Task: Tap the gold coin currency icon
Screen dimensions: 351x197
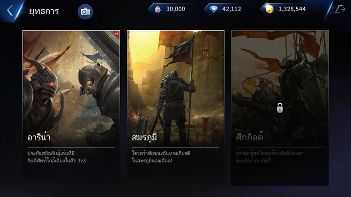Action: [x=269, y=9]
